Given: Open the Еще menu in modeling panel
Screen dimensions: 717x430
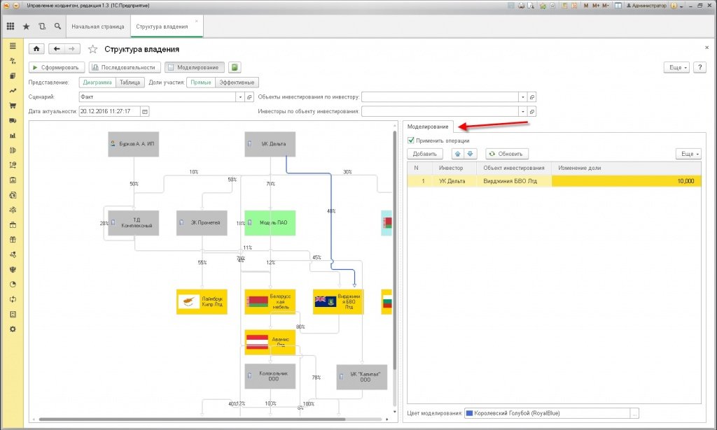Looking at the screenshot, I should pyautogui.click(x=689, y=154).
